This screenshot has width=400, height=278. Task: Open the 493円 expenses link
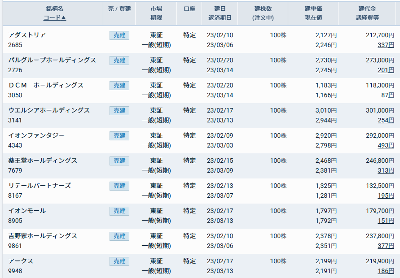coord(386,145)
